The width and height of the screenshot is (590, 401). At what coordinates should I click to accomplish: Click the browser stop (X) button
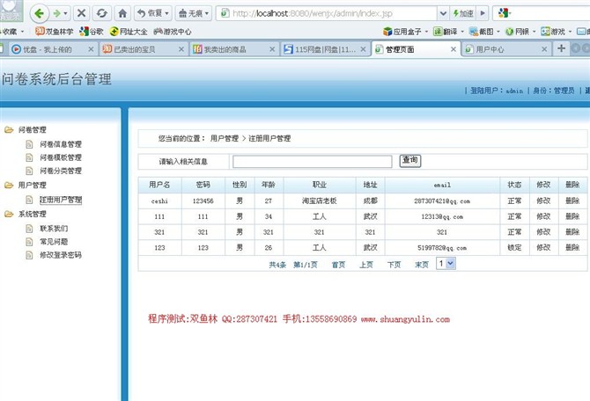pos(82,13)
